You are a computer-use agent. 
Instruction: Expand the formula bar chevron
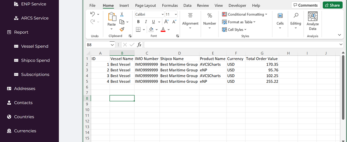tap(341, 45)
